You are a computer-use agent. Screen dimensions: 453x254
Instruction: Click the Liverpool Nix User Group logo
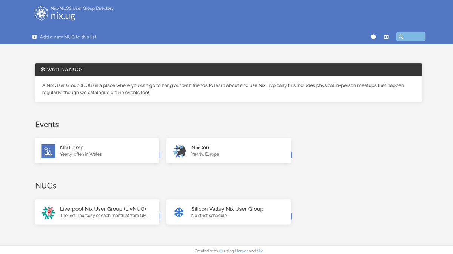pyautogui.click(x=48, y=213)
